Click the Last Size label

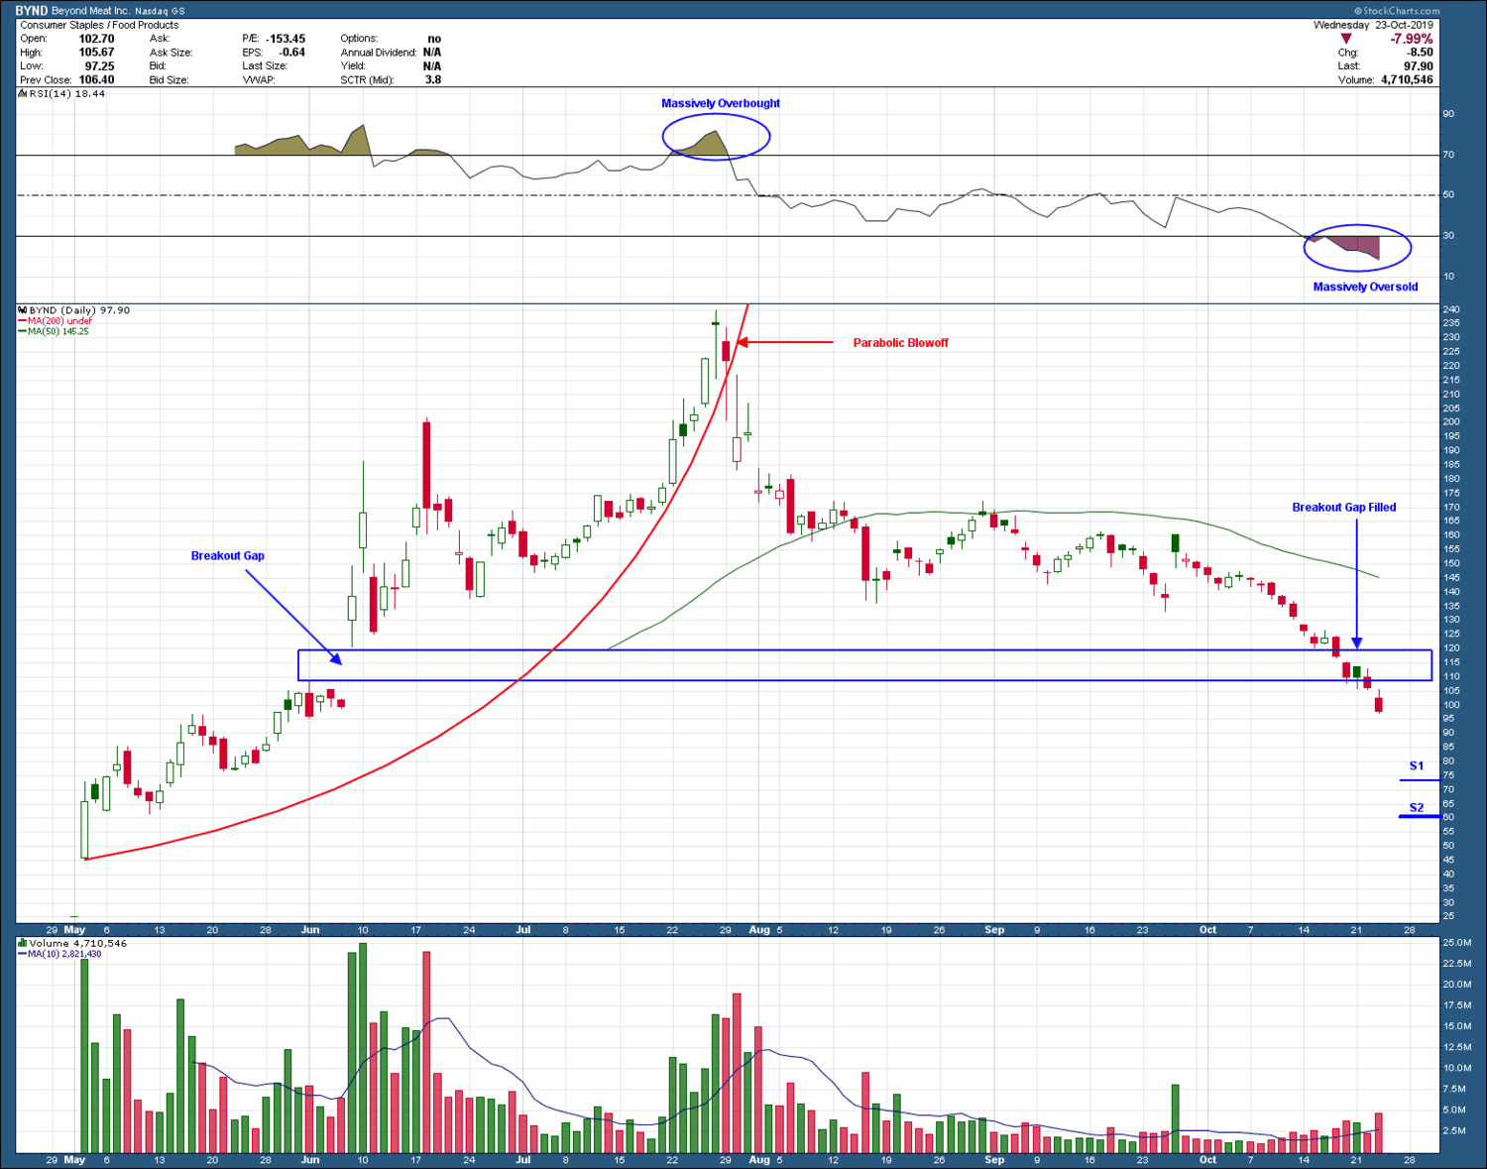tap(265, 66)
